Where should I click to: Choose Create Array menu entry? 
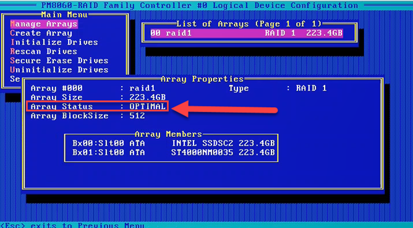coord(41,33)
